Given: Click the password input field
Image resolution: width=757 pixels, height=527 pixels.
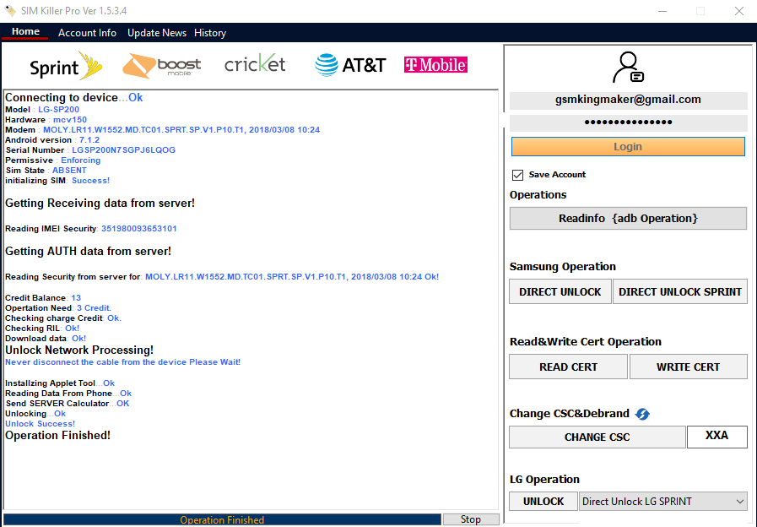Looking at the screenshot, I should (x=628, y=122).
